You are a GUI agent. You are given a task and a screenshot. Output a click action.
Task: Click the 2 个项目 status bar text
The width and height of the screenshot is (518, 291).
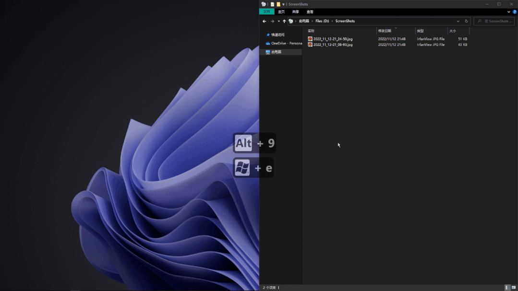click(269, 288)
